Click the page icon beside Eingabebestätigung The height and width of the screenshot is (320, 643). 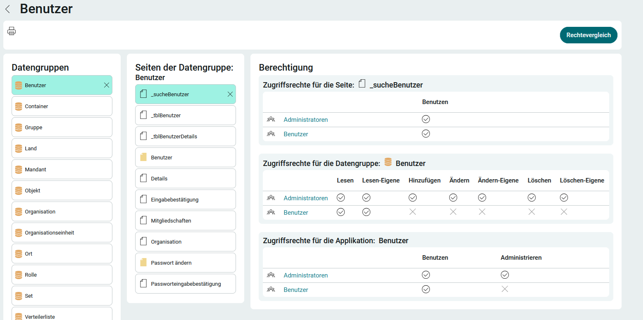click(143, 199)
